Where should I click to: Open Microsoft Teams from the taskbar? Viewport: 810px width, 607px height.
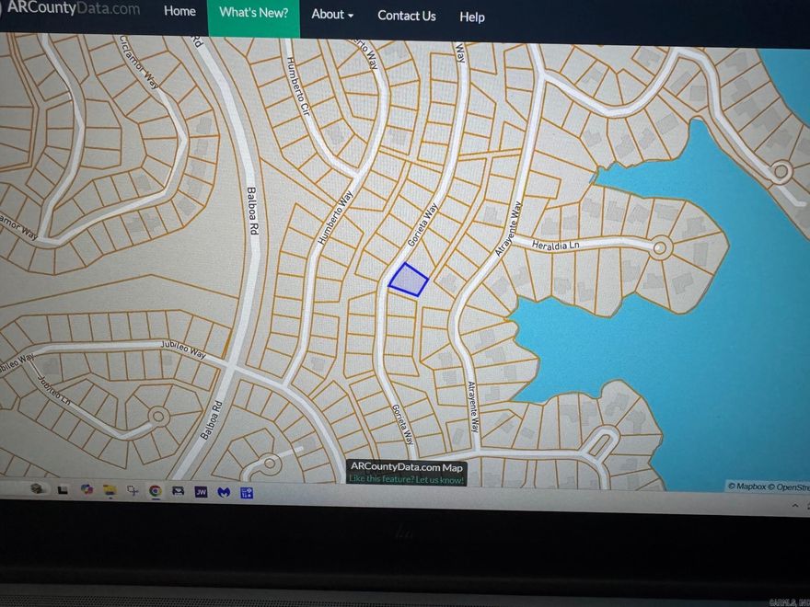coord(248,491)
